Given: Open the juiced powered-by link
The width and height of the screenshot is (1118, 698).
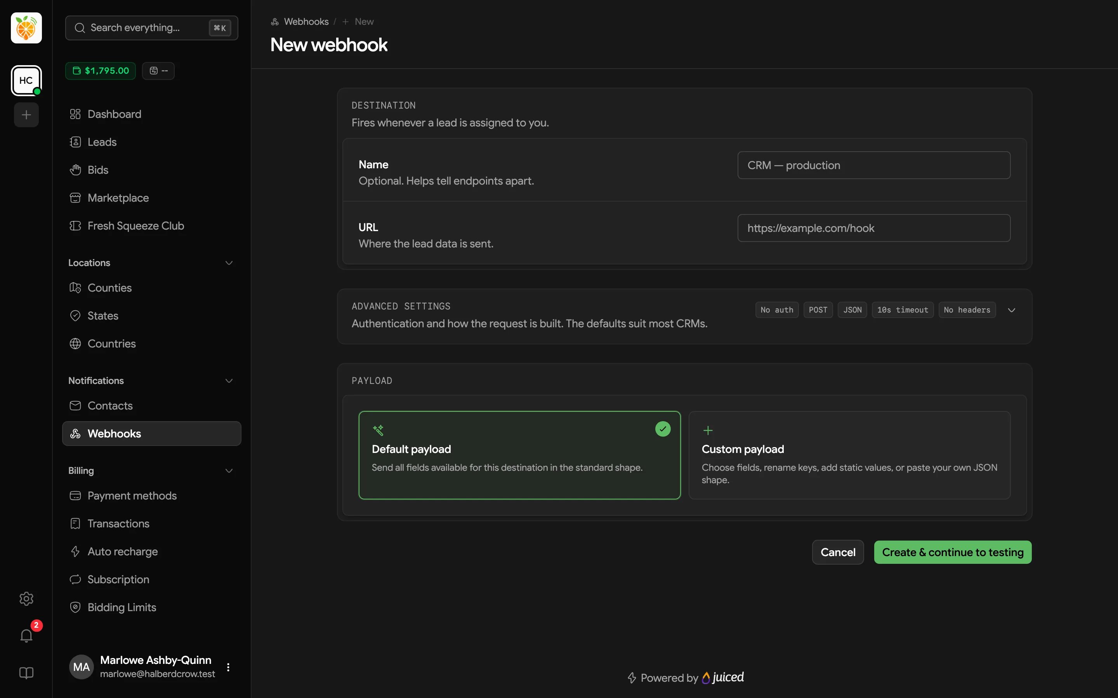Looking at the screenshot, I should point(723,677).
